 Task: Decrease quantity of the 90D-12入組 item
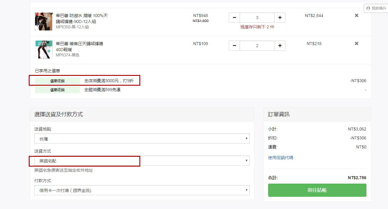point(234,18)
